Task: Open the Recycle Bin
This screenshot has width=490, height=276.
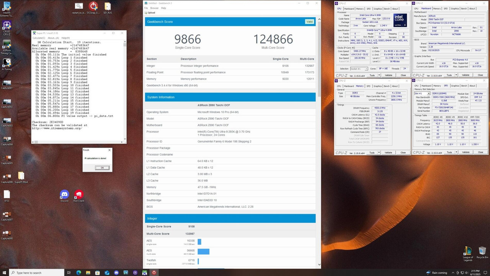Action: (482, 253)
